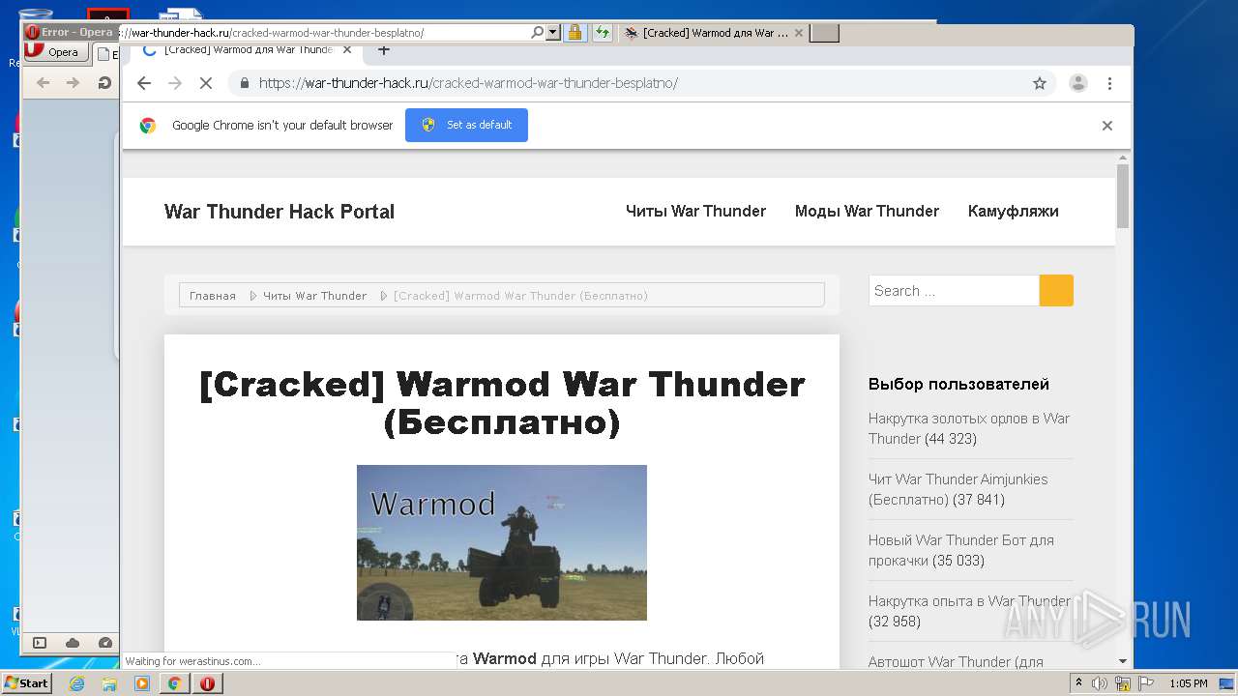Open the Windows Start menu

(x=26, y=682)
